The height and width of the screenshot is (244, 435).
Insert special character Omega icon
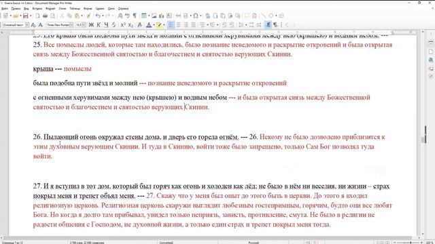pos(196,16)
